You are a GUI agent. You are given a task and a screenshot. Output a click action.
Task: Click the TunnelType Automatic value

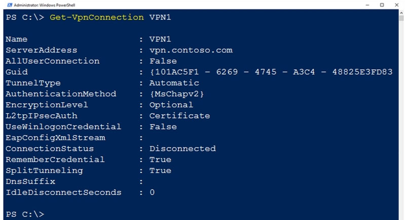pos(174,83)
